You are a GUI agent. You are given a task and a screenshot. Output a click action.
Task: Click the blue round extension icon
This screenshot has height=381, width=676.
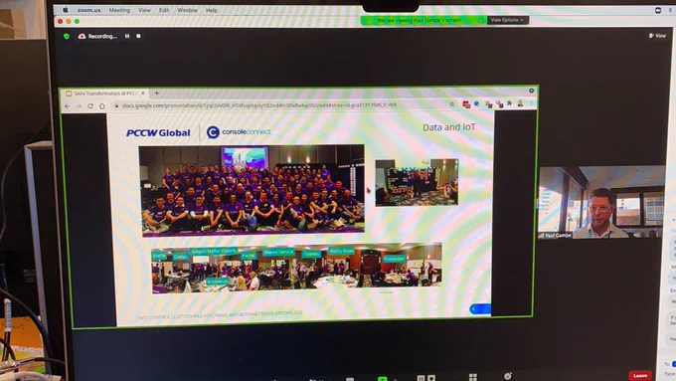pyautogui.click(x=477, y=104)
